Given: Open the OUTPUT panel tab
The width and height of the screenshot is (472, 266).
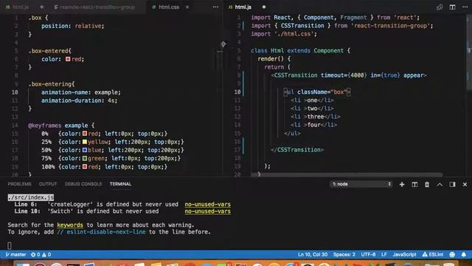Looking at the screenshot, I should click(x=47, y=184).
